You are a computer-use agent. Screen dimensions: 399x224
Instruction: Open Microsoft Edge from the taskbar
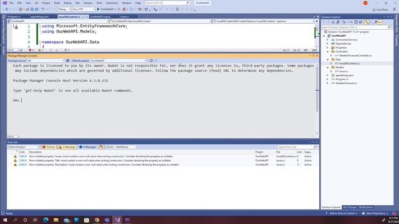(46, 220)
